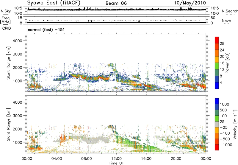This screenshot has height=165, width=238.
Task: Select the "3000" tick on the power panel
Action: click(x=18, y=54)
